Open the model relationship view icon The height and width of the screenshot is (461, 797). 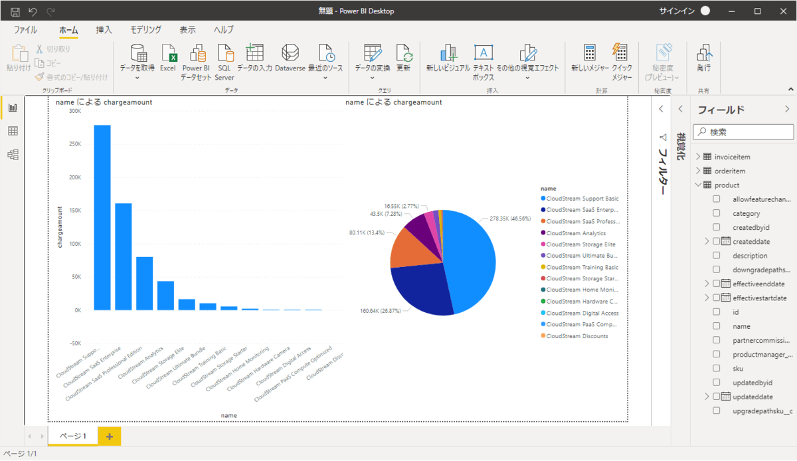(13, 155)
